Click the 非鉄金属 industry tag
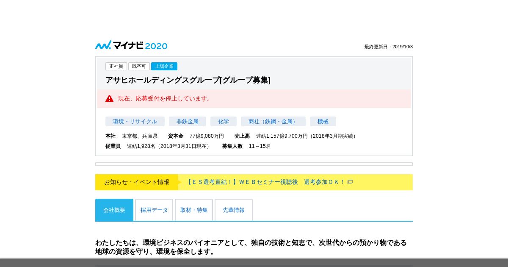Viewport: 508px width, 267px height. 188,122
